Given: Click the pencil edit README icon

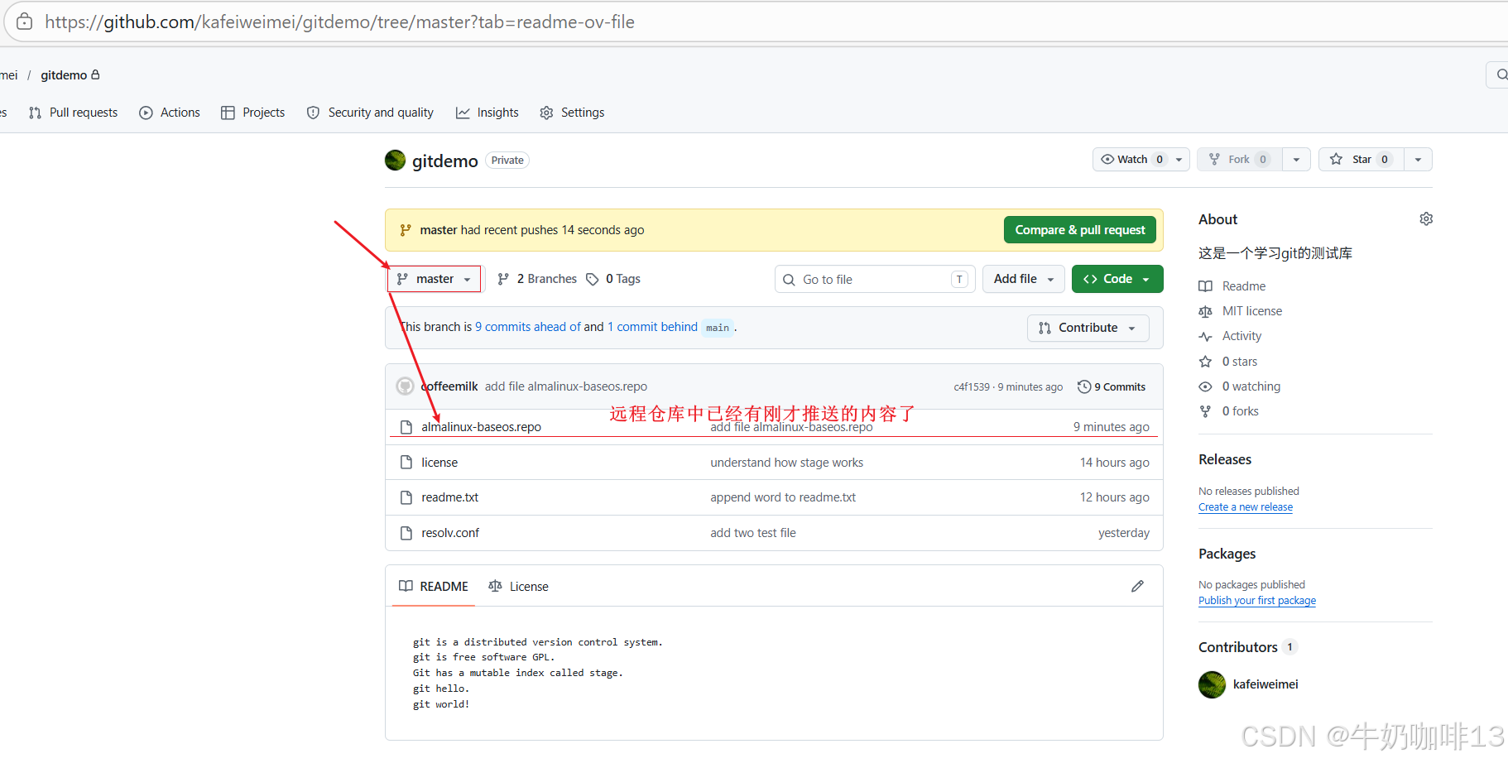Looking at the screenshot, I should click(x=1138, y=586).
